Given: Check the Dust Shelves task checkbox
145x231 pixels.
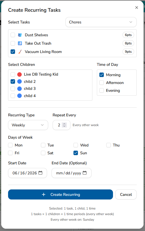Looking at the screenshot, I should pos(13,35).
